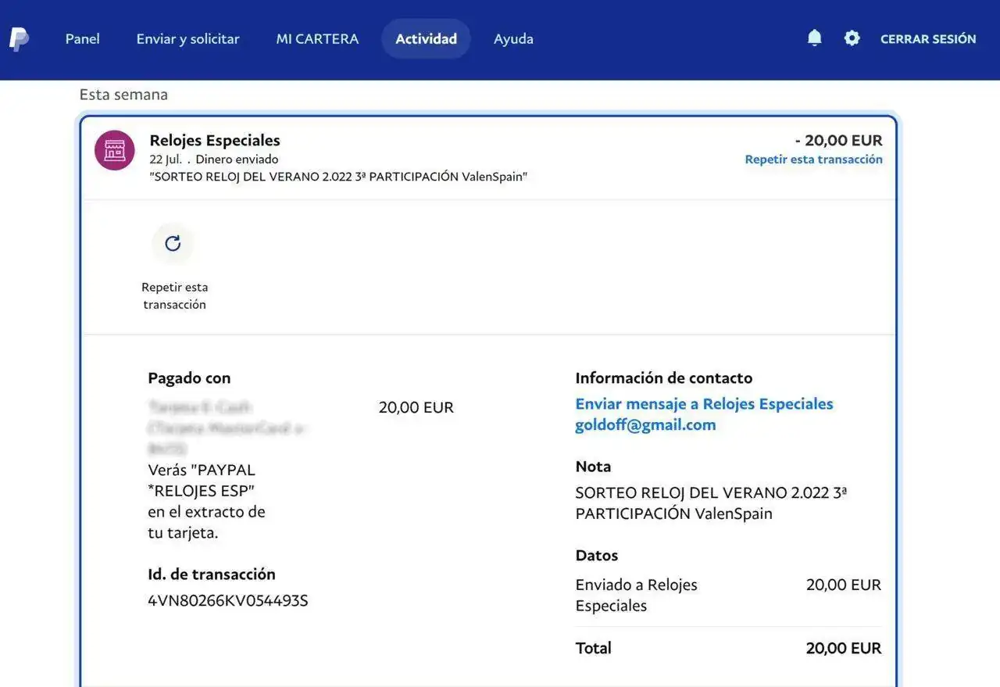Click the Id. de transacción label
This screenshot has height=687, width=1000.
[x=212, y=574]
